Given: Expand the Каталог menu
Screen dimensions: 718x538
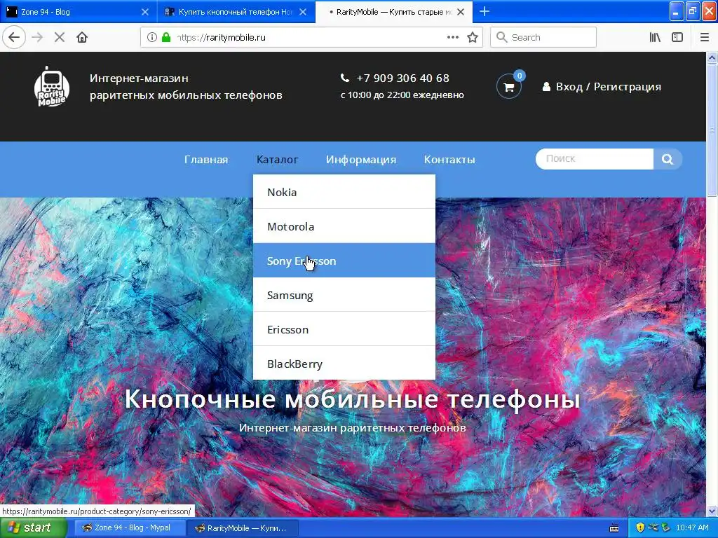Looking at the screenshot, I should pyautogui.click(x=277, y=160).
